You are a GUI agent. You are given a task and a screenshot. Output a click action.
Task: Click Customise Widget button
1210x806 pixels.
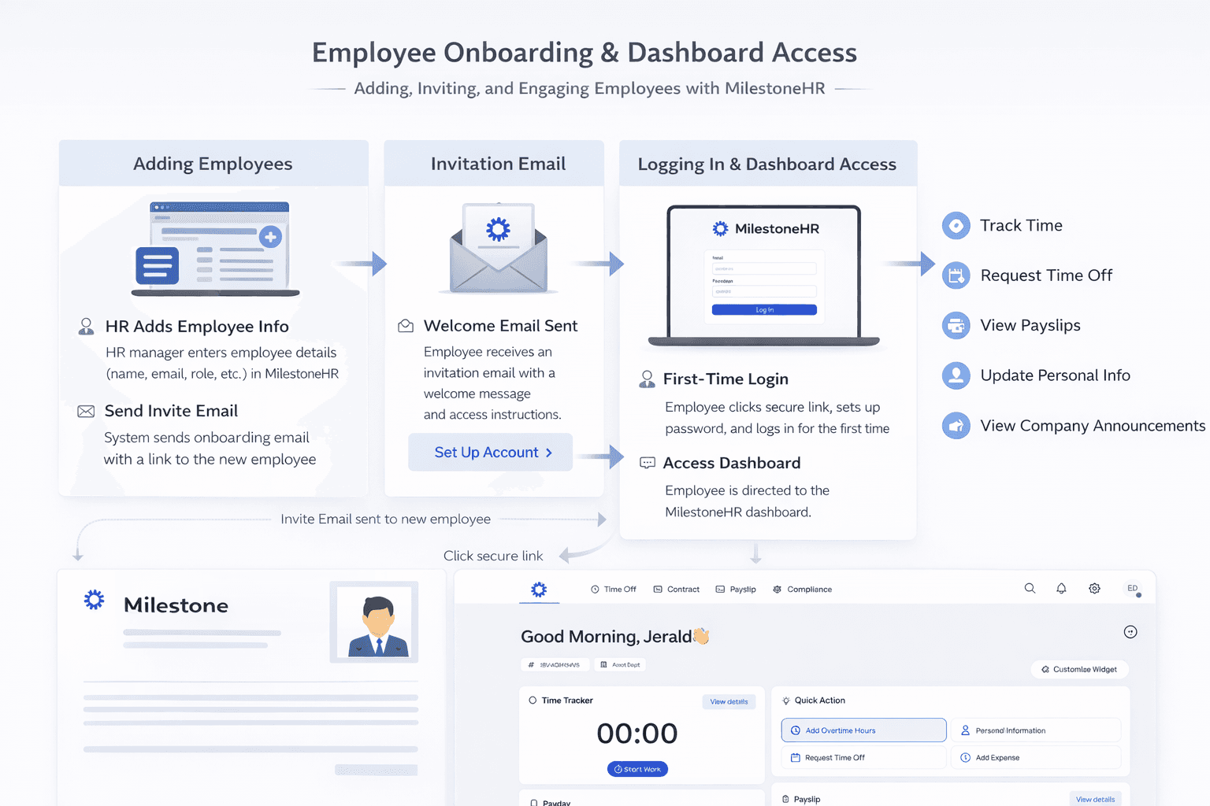point(1079,670)
